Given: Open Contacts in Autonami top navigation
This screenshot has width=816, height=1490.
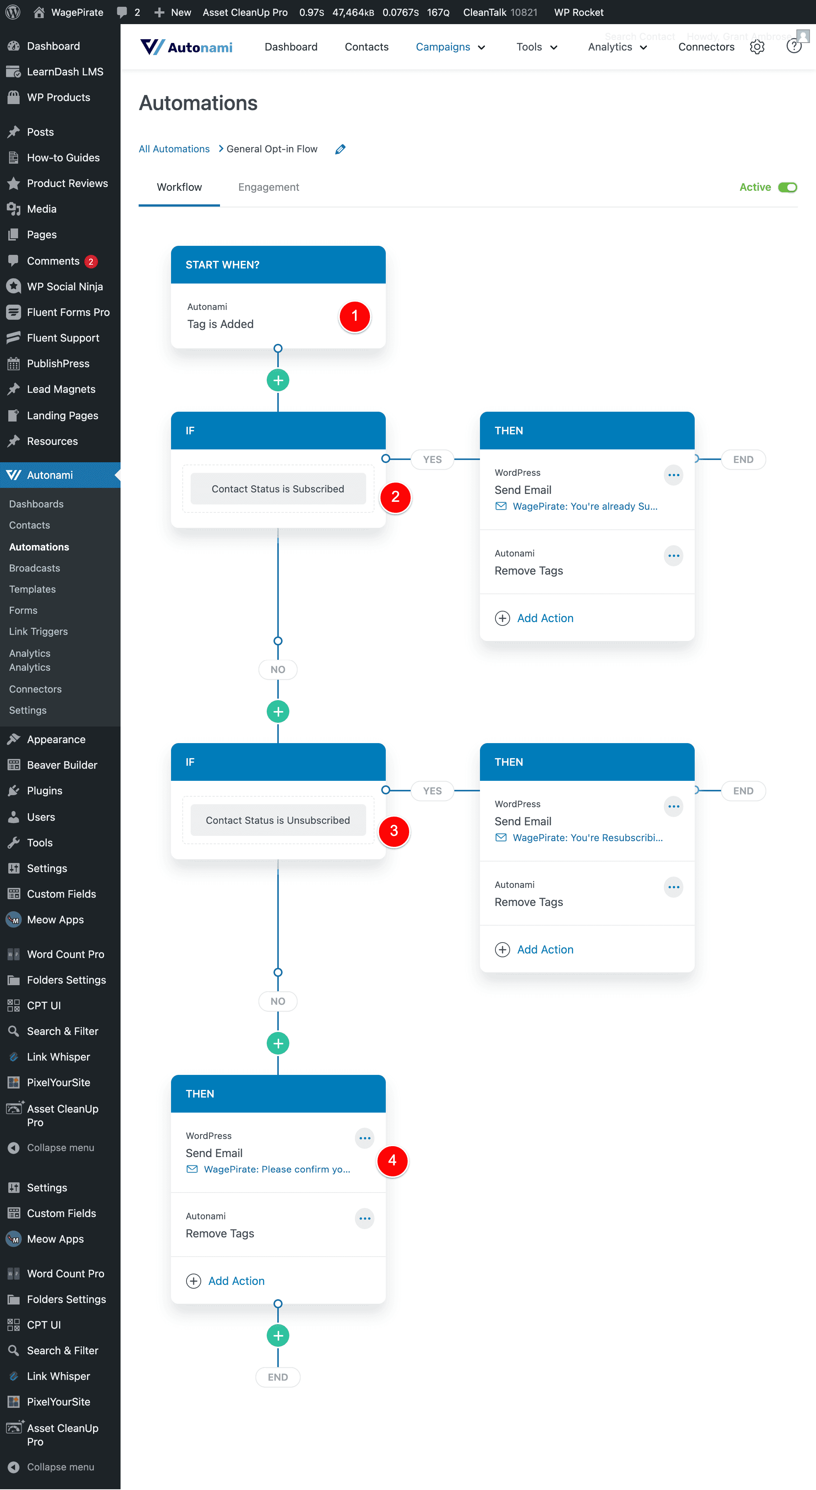Looking at the screenshot, I should (x=367, y=47).
